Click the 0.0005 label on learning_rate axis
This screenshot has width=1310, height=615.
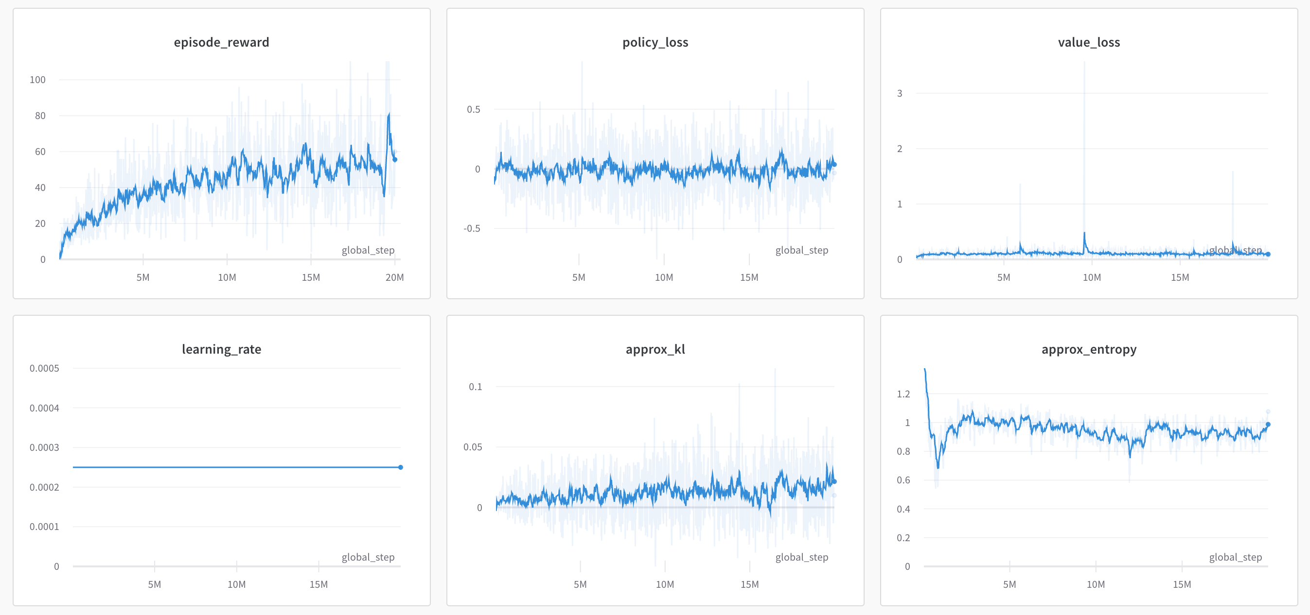(x=44, y=368)
